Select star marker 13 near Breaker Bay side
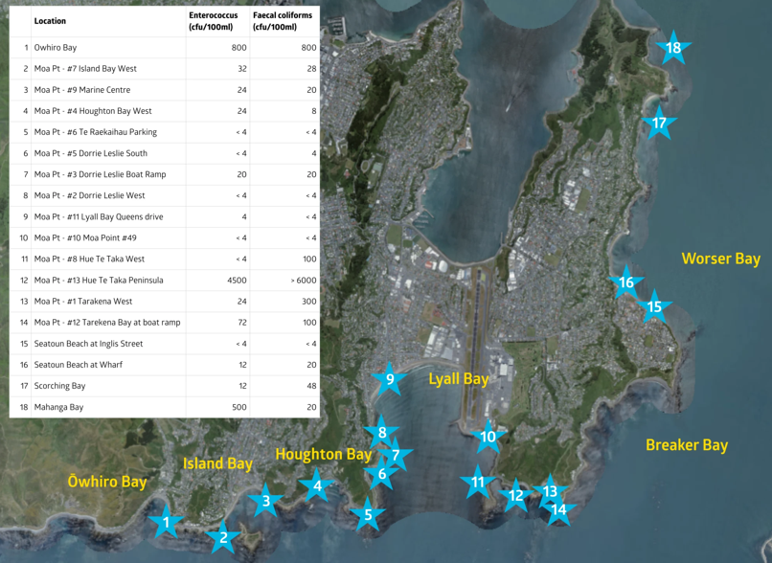This screenshot has width=772, height=563. (x=549, y=491)
